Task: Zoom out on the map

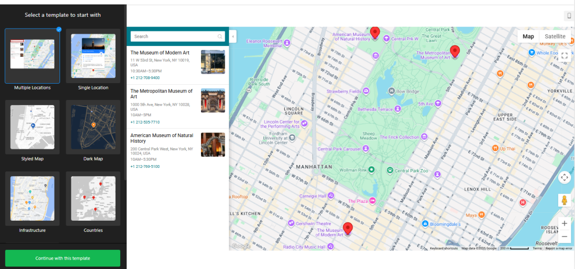Action: pyautogui.click(x=564, y=237)
